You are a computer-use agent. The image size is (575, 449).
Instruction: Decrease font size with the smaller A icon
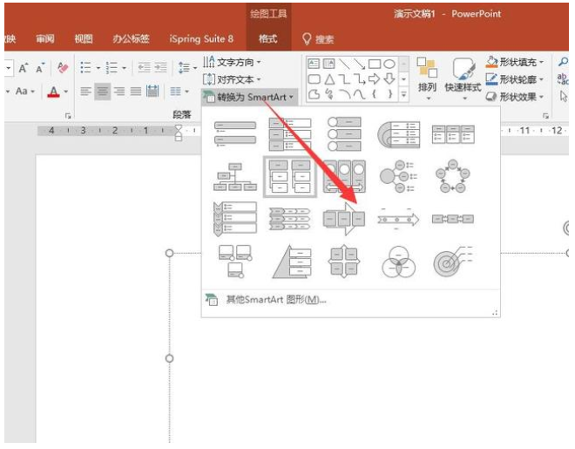pyautogui.click(x=39, y=68)
